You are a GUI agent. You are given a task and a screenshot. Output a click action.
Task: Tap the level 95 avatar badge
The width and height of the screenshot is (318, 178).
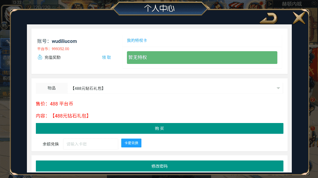[x=4, y=26]
